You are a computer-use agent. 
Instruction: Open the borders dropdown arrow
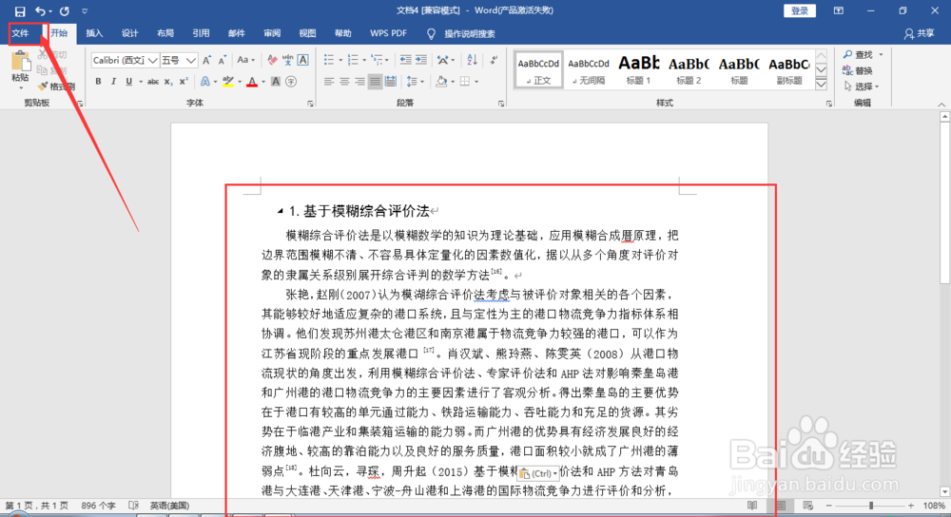click(x=476, y=81)
